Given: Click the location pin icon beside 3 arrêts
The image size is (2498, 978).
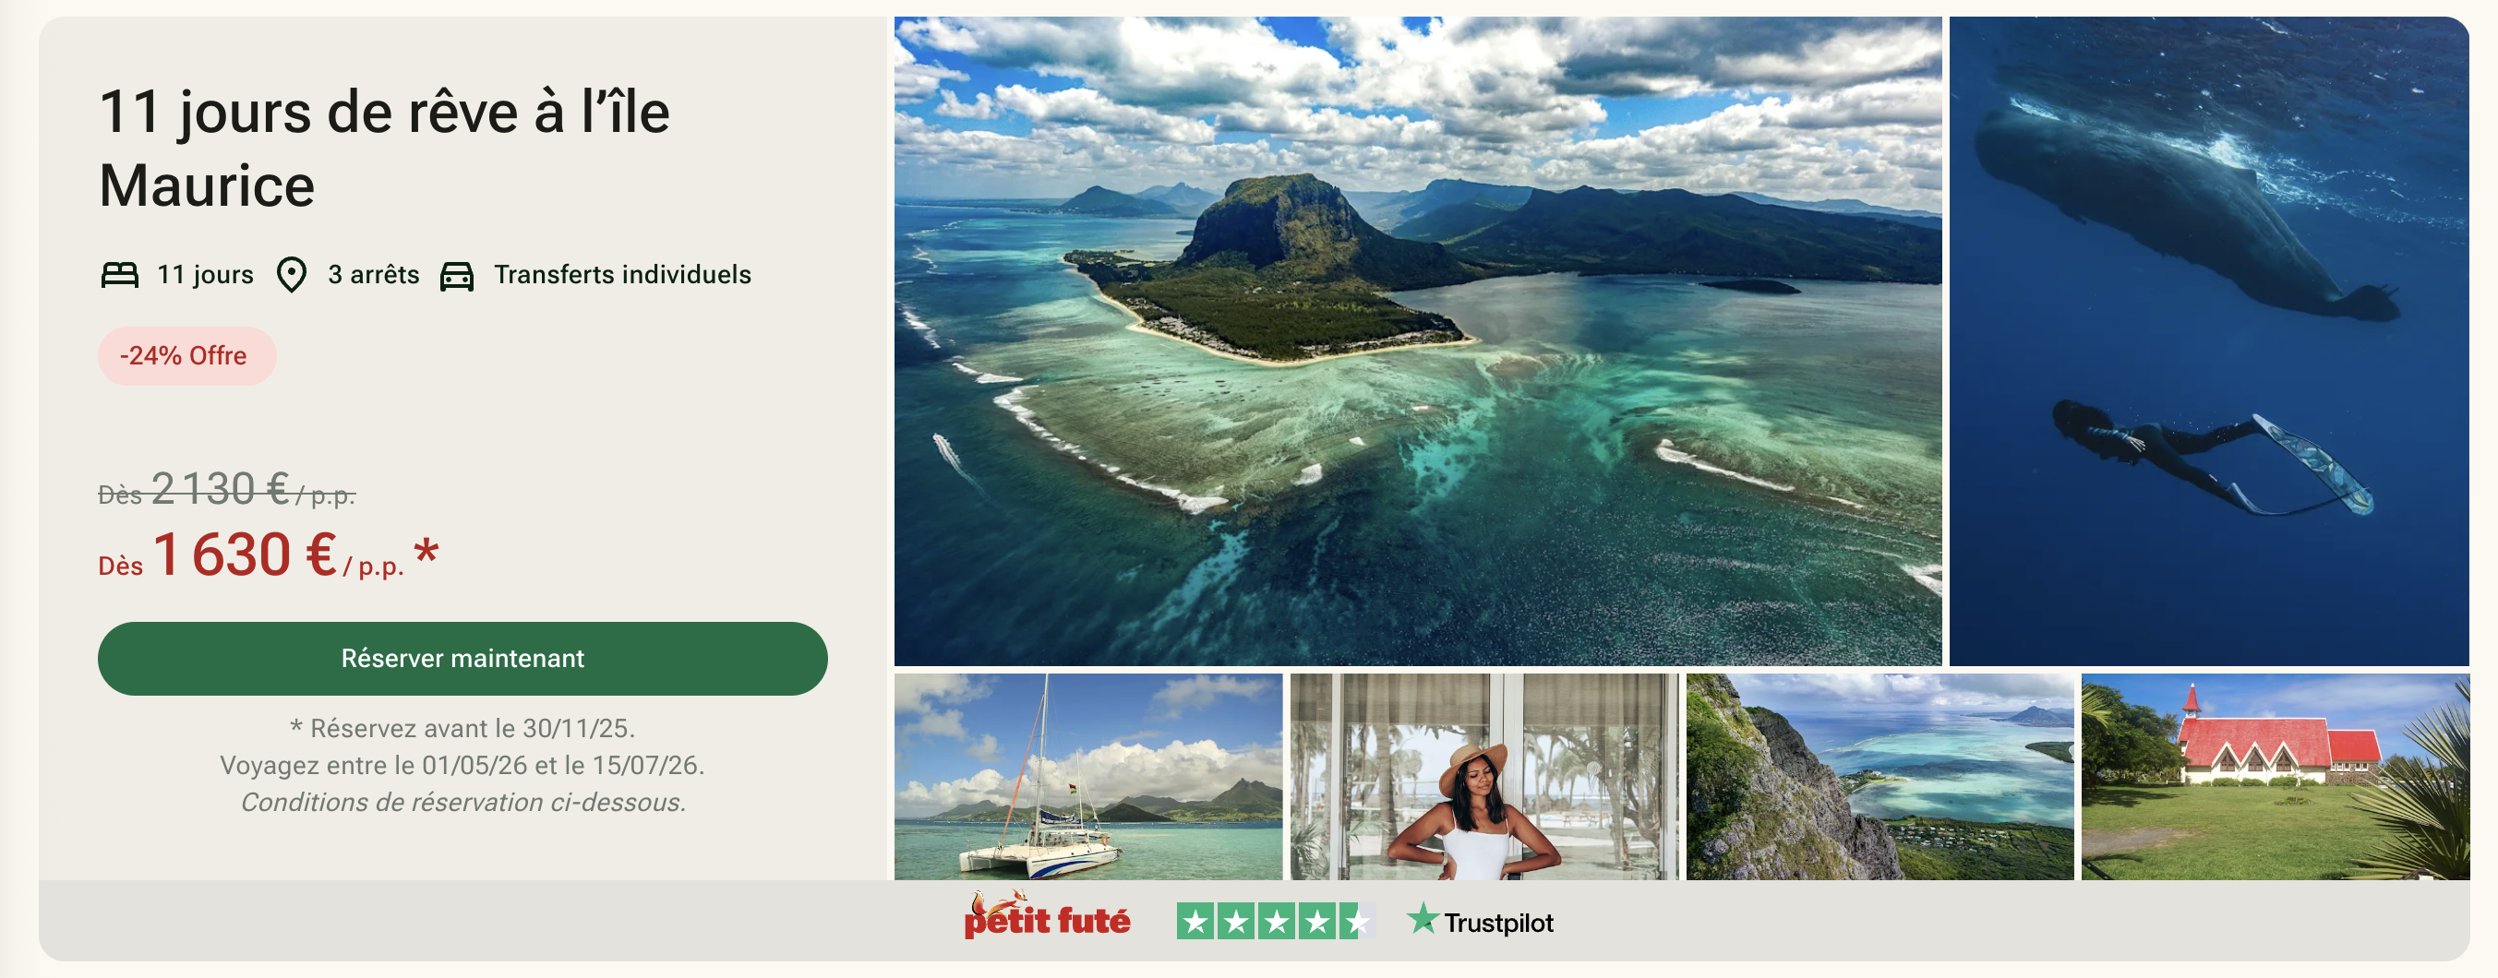Looking at the screenshot, I should click(x=291, y=275).
